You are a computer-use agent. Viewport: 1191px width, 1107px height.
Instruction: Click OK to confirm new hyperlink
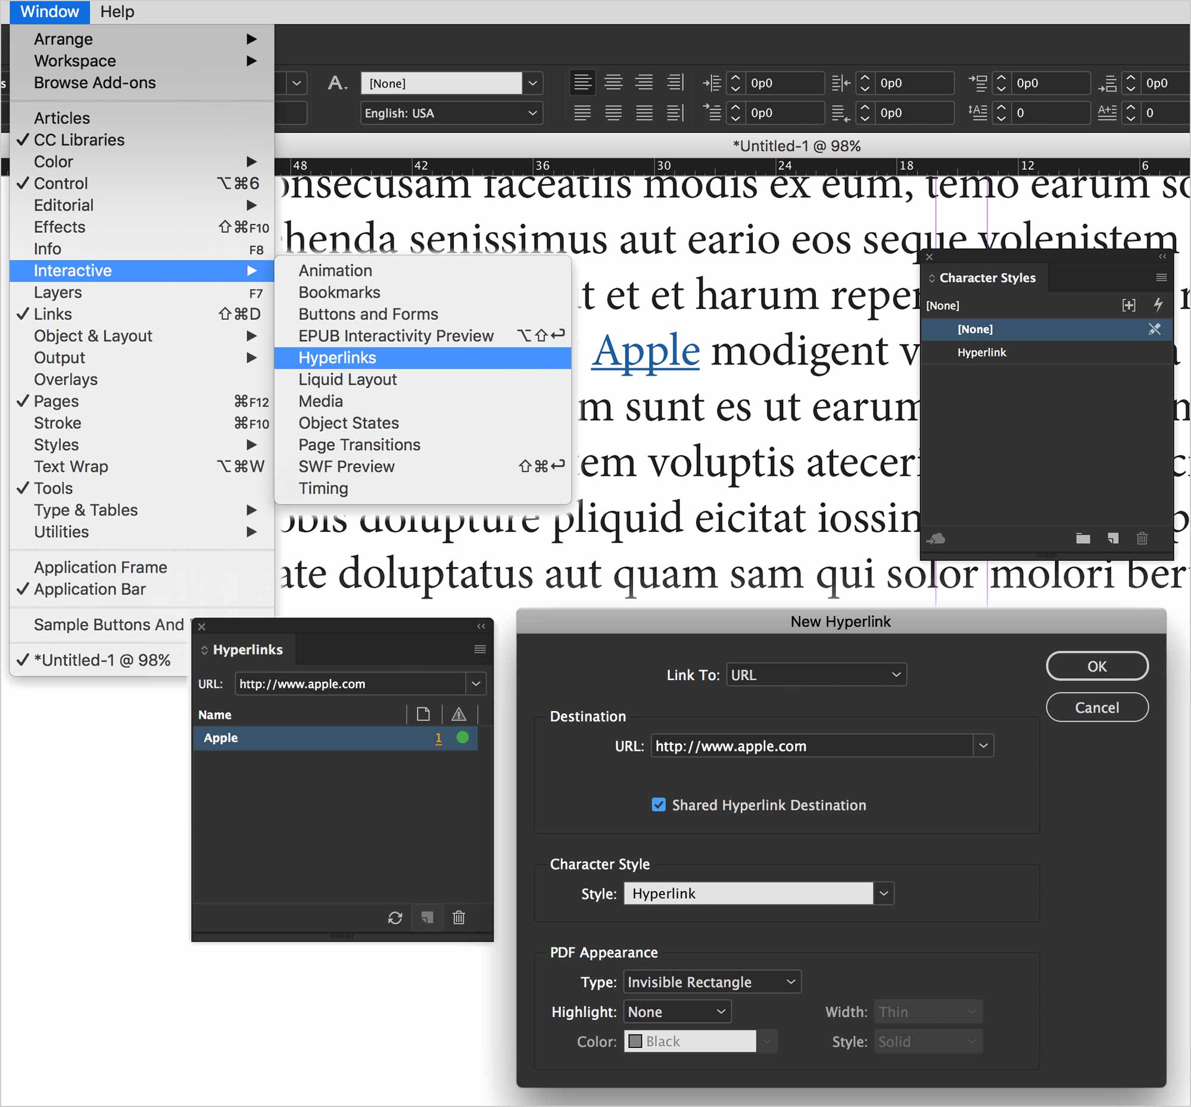[x=1096, y=666]
